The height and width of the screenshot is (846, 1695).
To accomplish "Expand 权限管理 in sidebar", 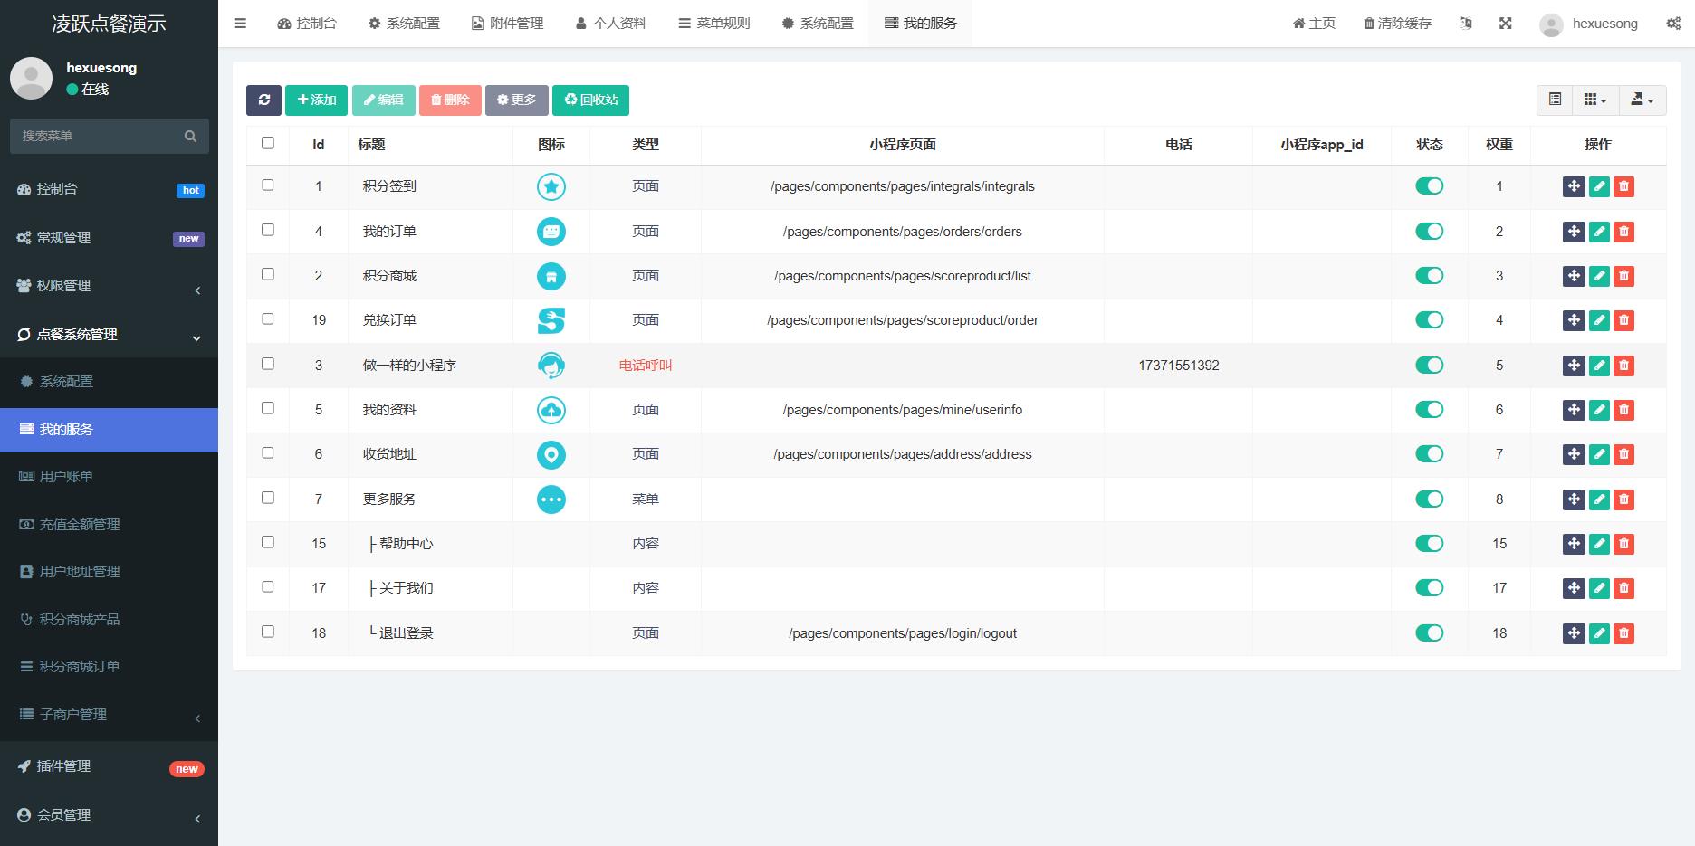I will click(x=109, y=286).
